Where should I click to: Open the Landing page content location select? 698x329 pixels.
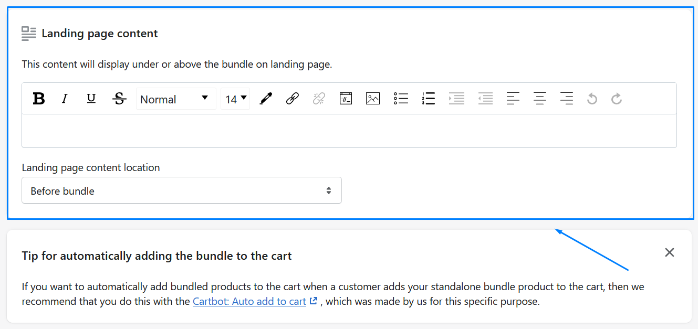(x=182, y=190)
